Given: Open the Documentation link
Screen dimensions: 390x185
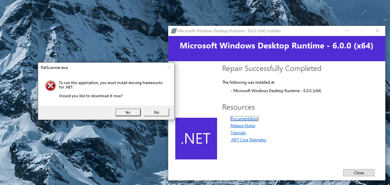Looking at the screenshot, I should coord(244,119).
